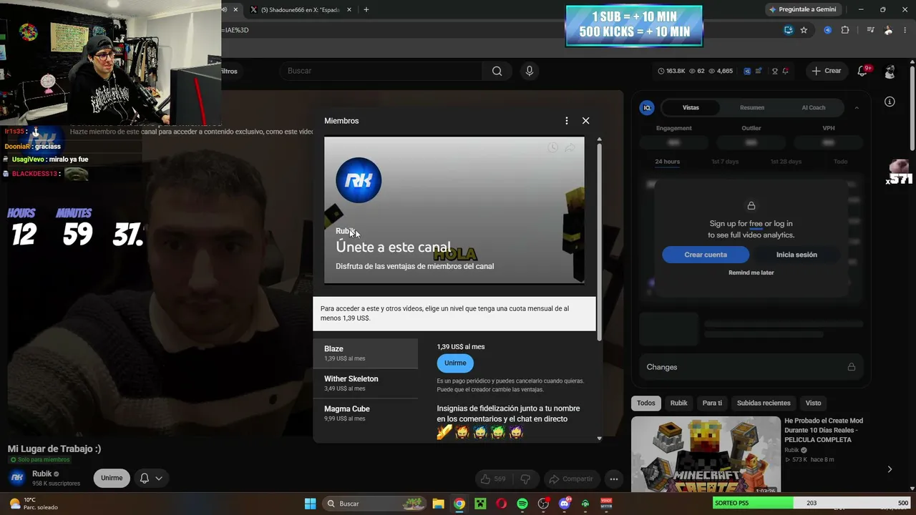
Task: Close the Miembros dialog
Action: coord(585,121)
